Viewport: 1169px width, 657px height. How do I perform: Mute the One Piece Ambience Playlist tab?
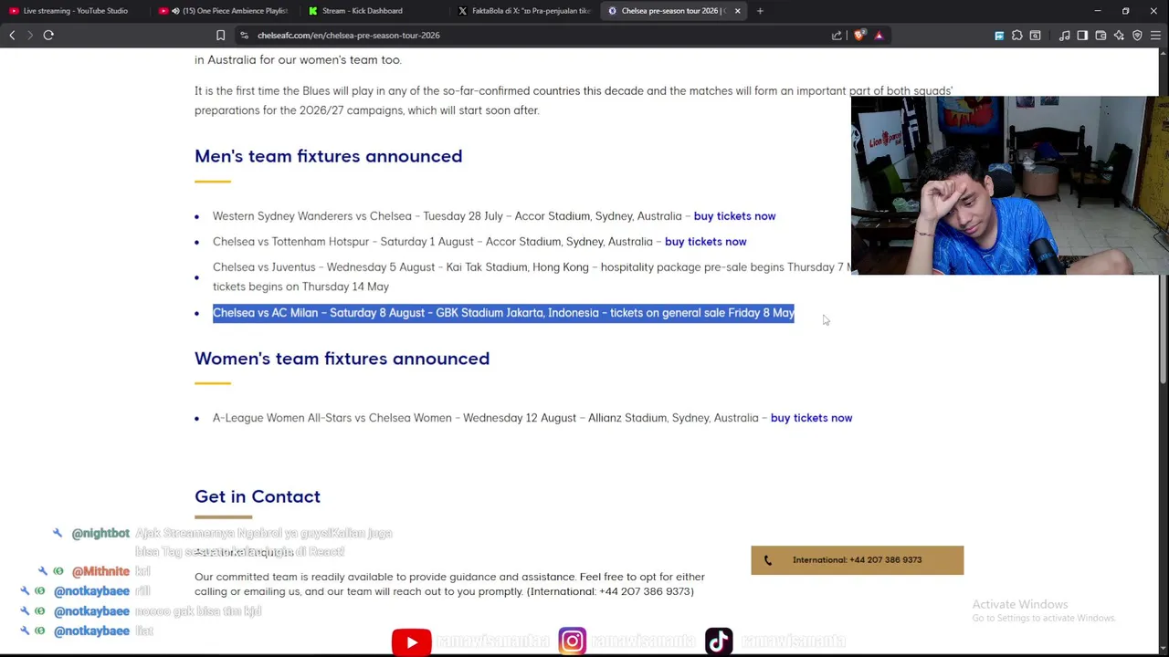click(175, 11)
